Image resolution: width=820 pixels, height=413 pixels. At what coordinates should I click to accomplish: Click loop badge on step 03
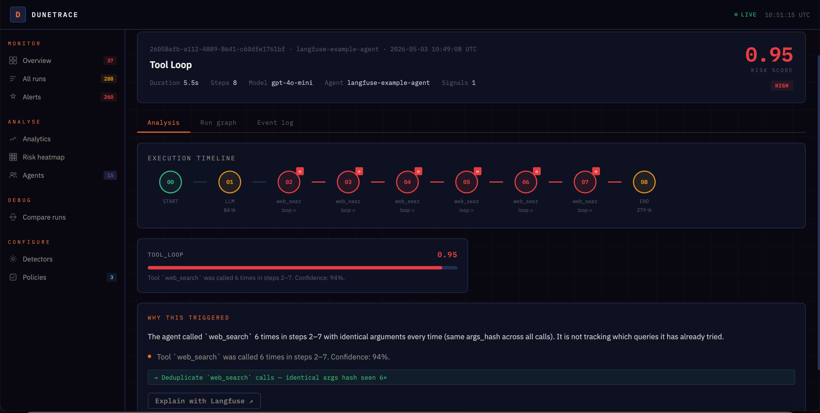(359, 171)
